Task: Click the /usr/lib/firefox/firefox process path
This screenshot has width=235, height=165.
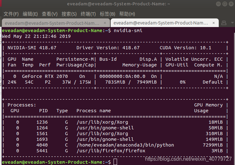Action: click(111, 151)
